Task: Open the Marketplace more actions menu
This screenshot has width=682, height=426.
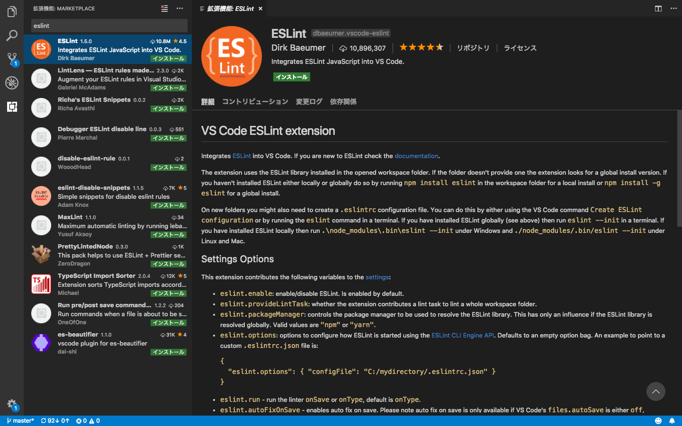Action: click(179, 9)
